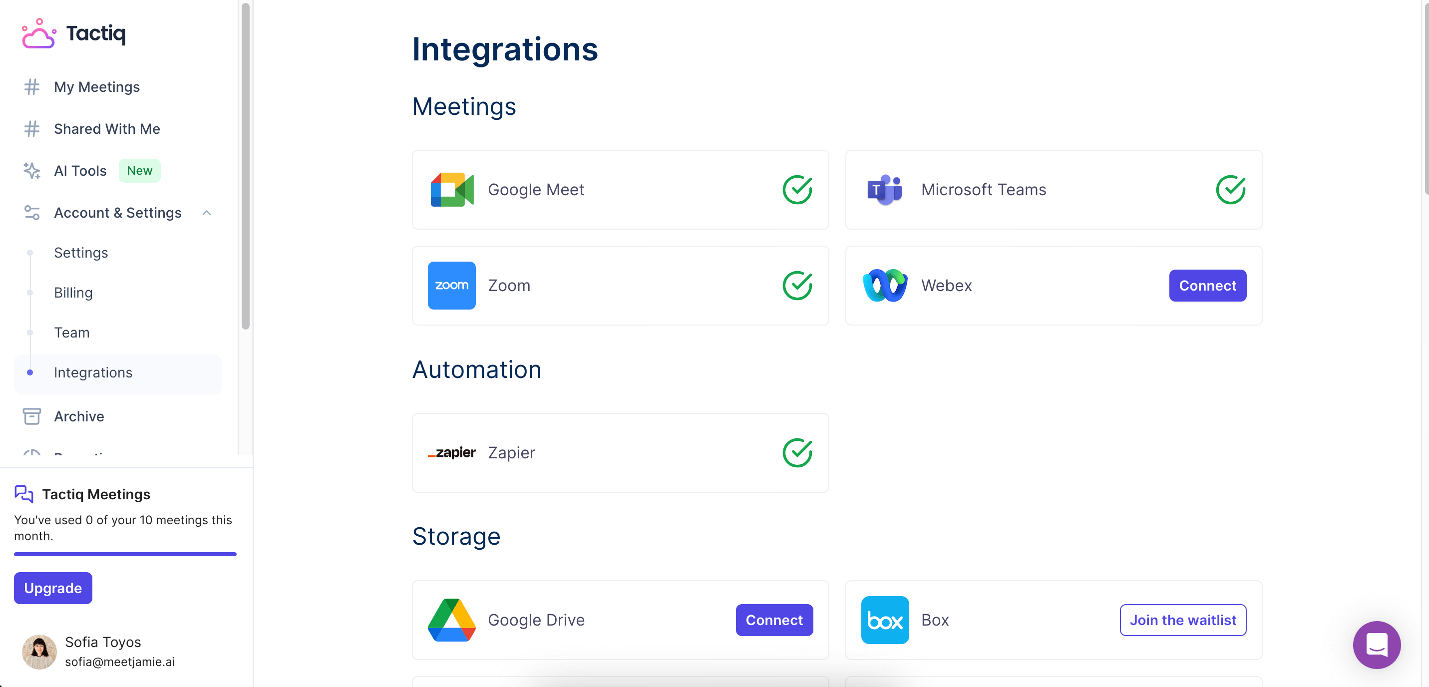Screen dimensions: 1429x687
Task: Connect the Google Drive integration
Action: pyautogui.click(x=774, y=621)
